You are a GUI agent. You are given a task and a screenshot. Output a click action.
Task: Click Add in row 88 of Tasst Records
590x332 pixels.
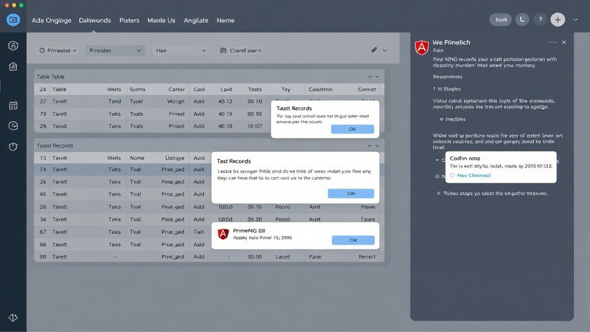tap(199, 244)
